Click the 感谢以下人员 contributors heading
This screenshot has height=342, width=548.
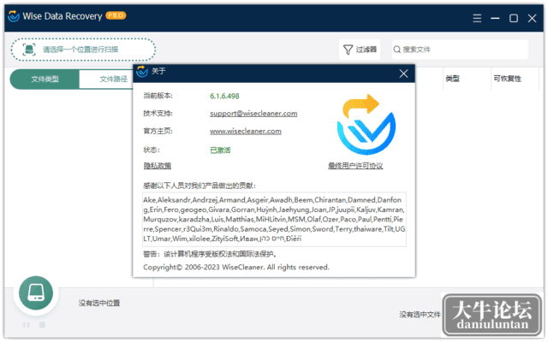click(200, 186)
